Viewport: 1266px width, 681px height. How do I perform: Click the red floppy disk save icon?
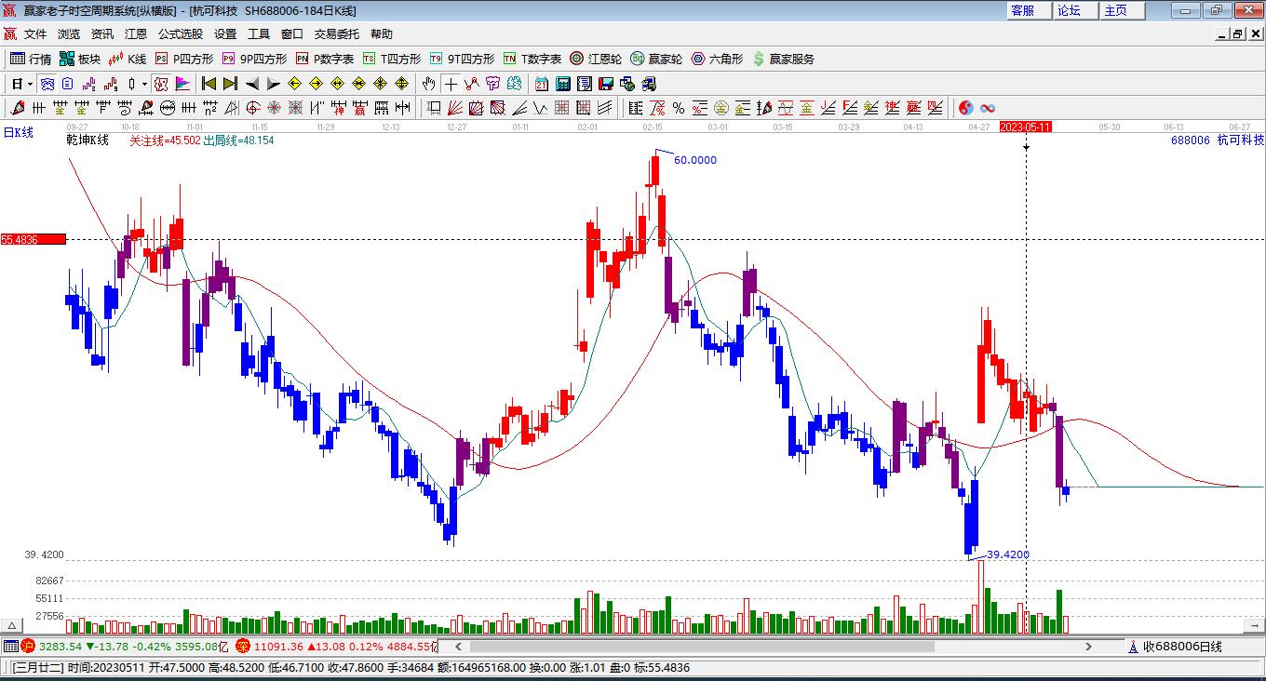tap(606, 84)
